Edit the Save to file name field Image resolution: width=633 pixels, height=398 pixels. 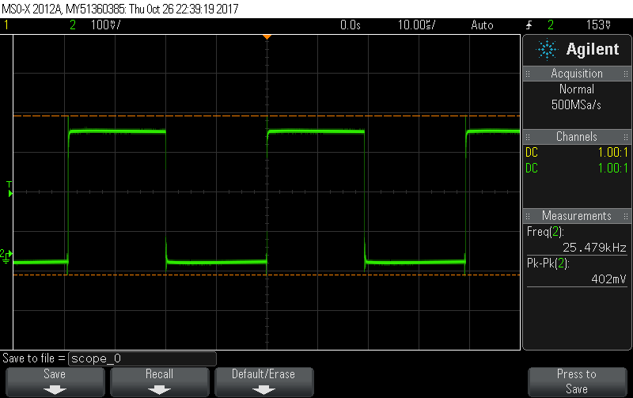142,358
